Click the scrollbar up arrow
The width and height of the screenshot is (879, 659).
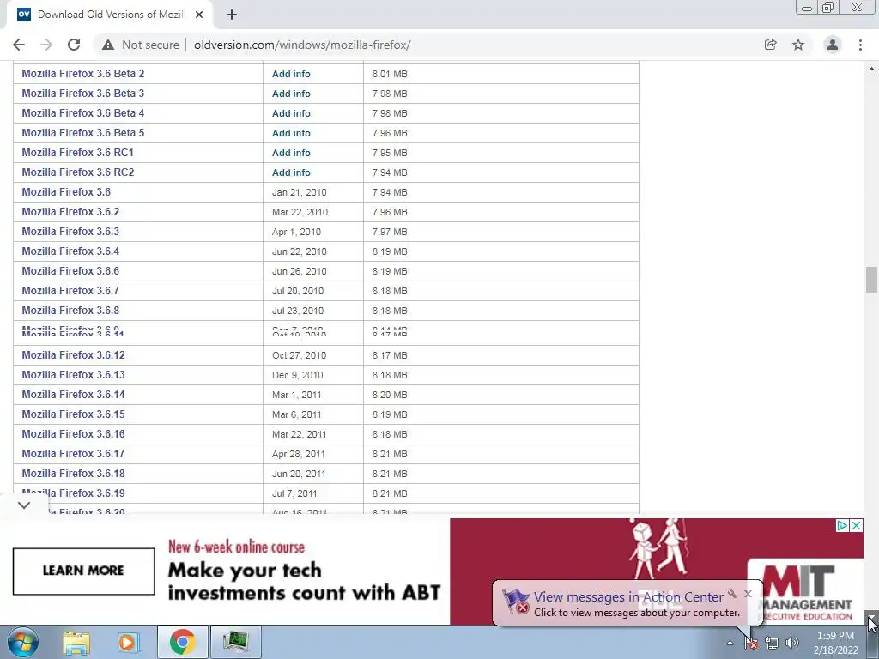(871, 69)
